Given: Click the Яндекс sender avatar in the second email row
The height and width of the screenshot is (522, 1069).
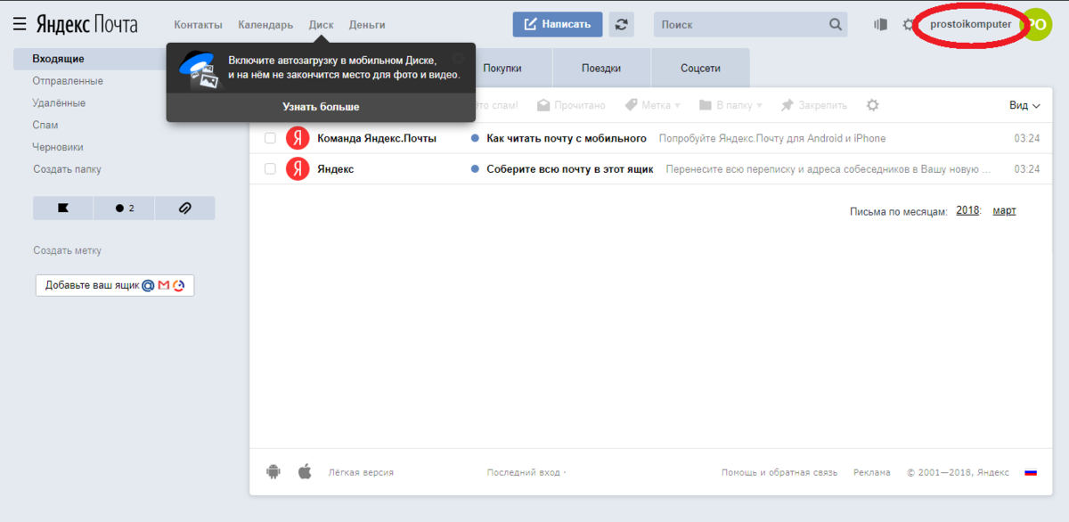Looking at the screenshot, I should (x=298, y=168).
